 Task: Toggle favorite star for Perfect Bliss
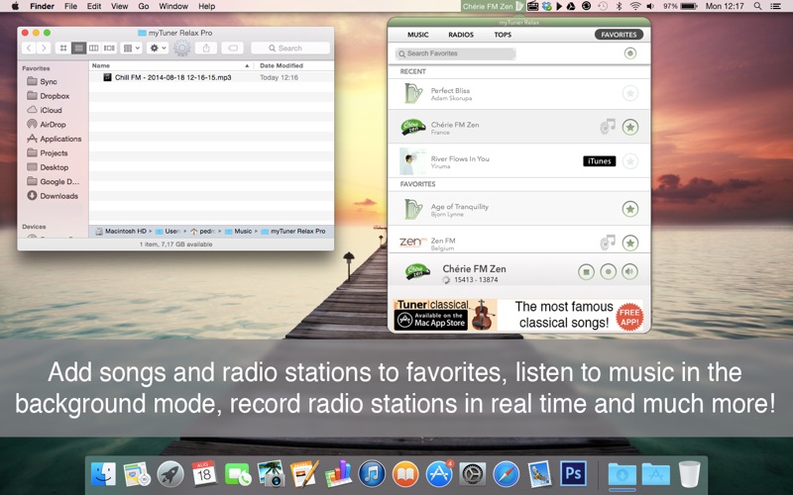click(x=630, y=93)
